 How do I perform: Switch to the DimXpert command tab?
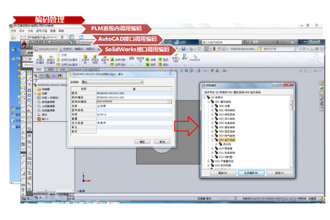pyautogui.click(x=76, y=69)
